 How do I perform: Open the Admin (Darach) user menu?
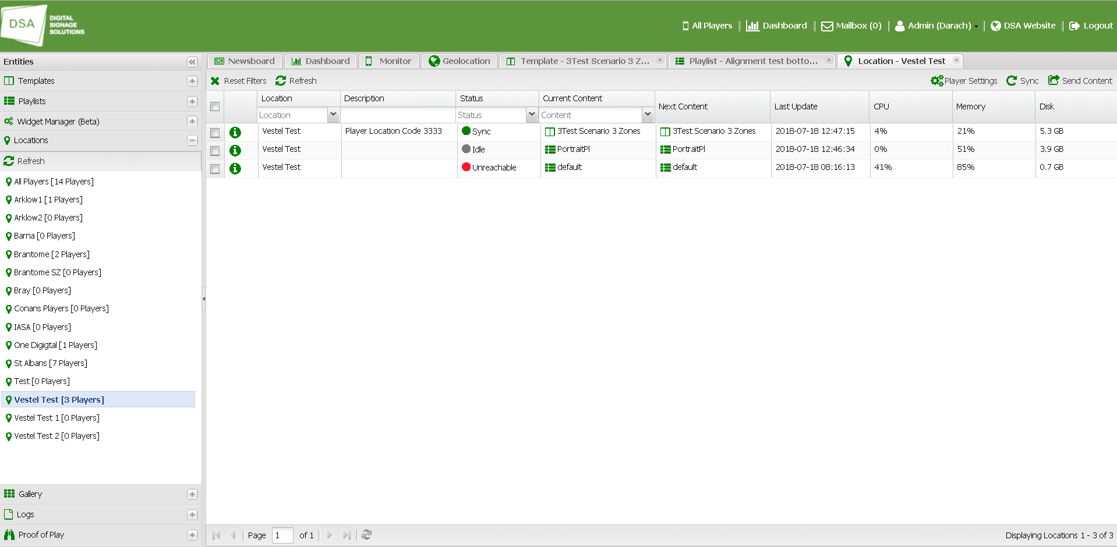click(936, 26)
